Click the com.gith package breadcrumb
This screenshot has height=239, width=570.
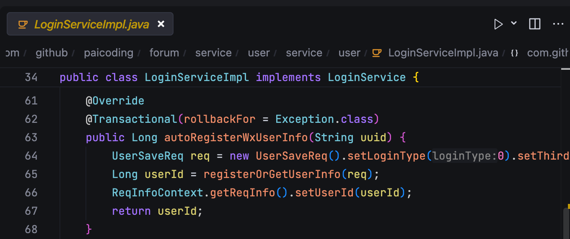coord(547,53)
